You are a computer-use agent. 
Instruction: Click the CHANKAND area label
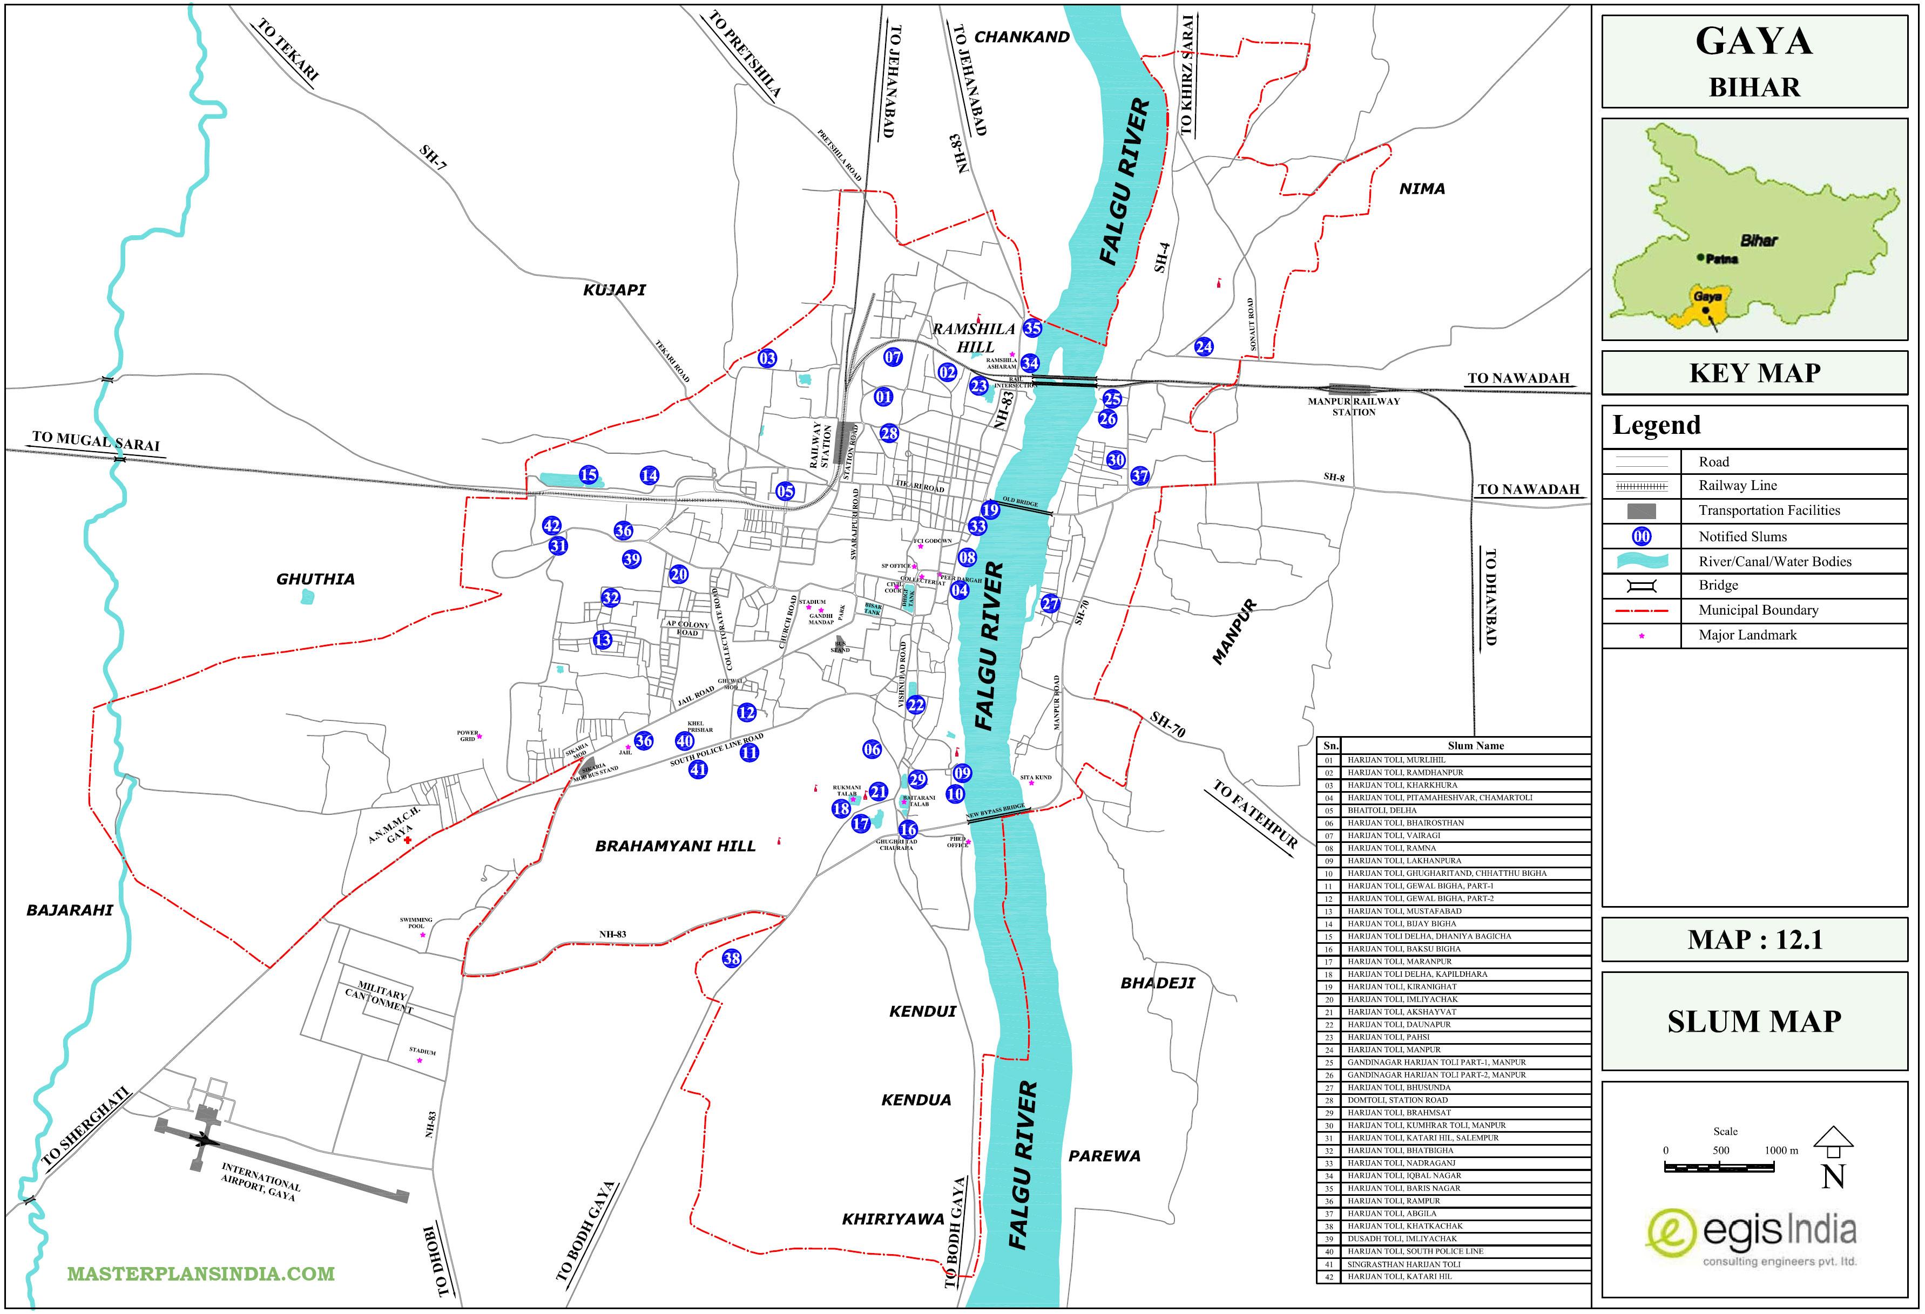point(1021,37)
